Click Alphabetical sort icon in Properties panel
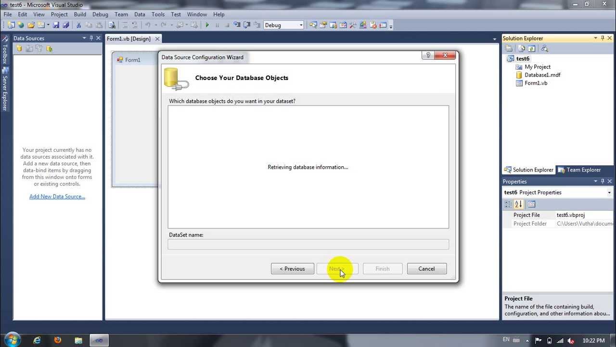 click(x=518, y=204)
